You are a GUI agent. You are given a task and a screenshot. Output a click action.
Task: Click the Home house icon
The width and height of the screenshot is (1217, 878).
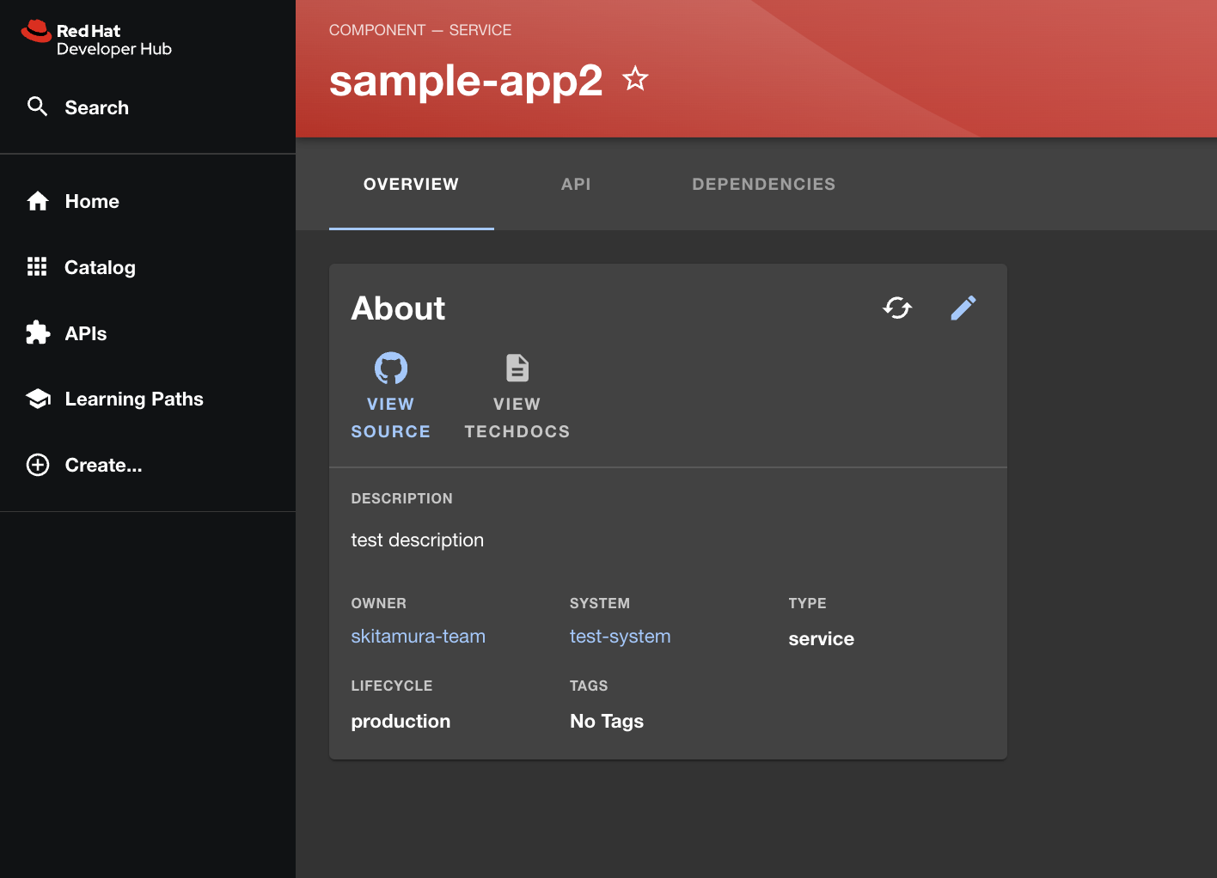(38, 201)
